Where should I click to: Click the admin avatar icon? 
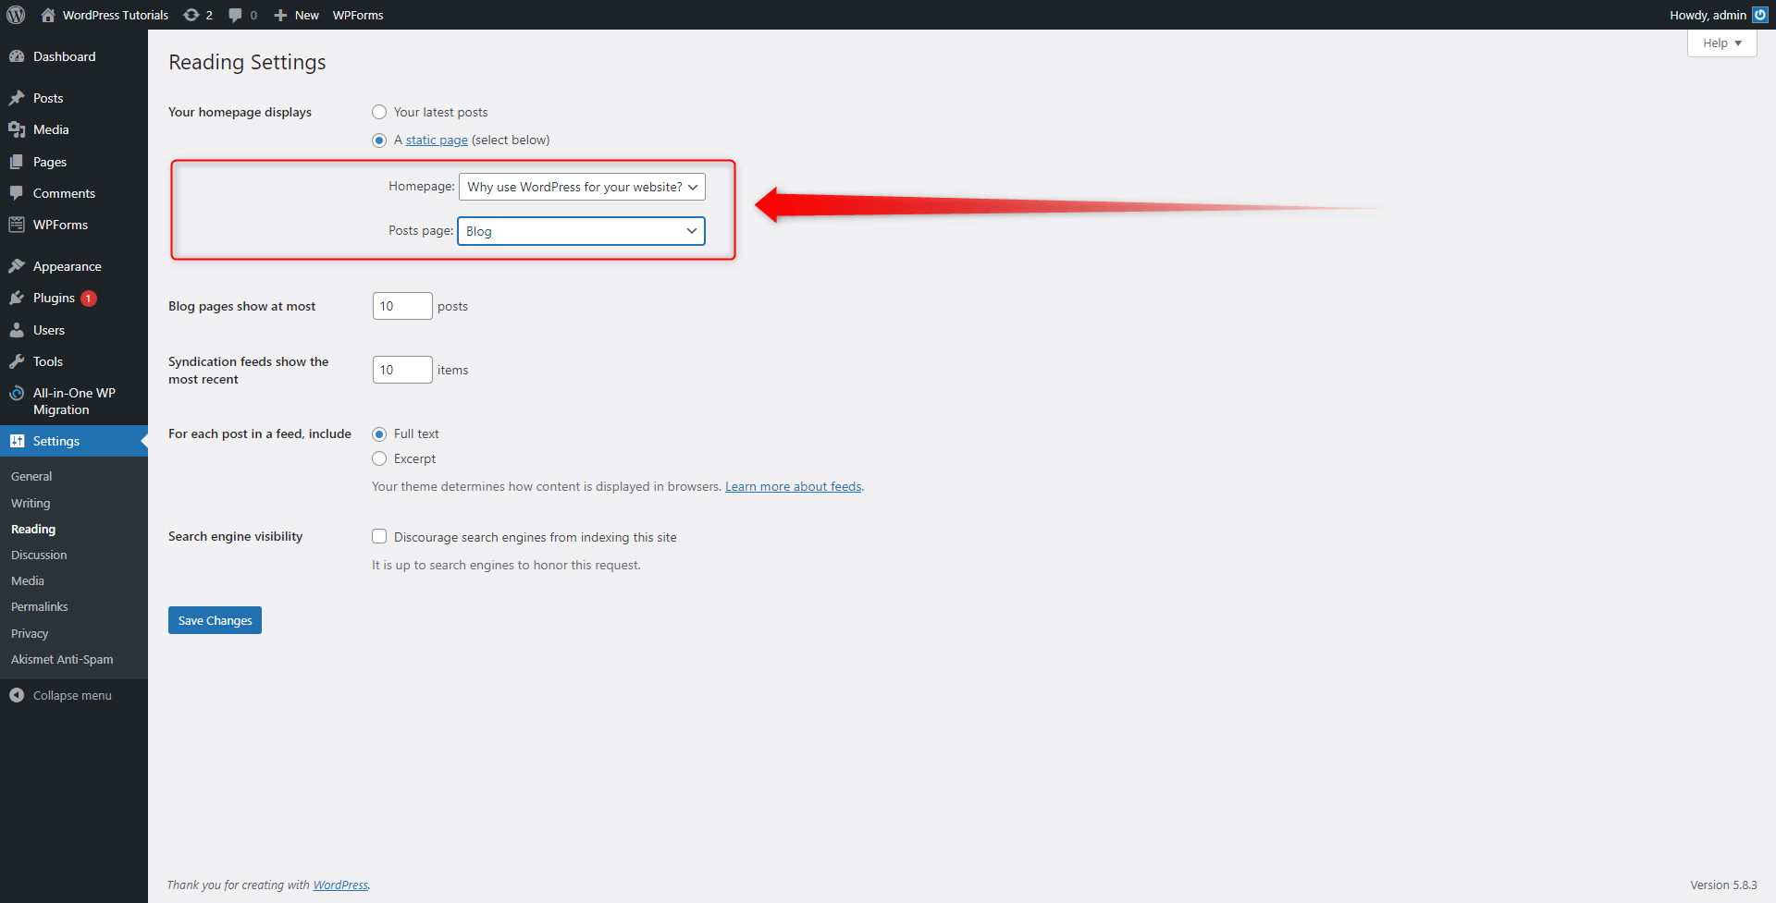coord(1760,15)
